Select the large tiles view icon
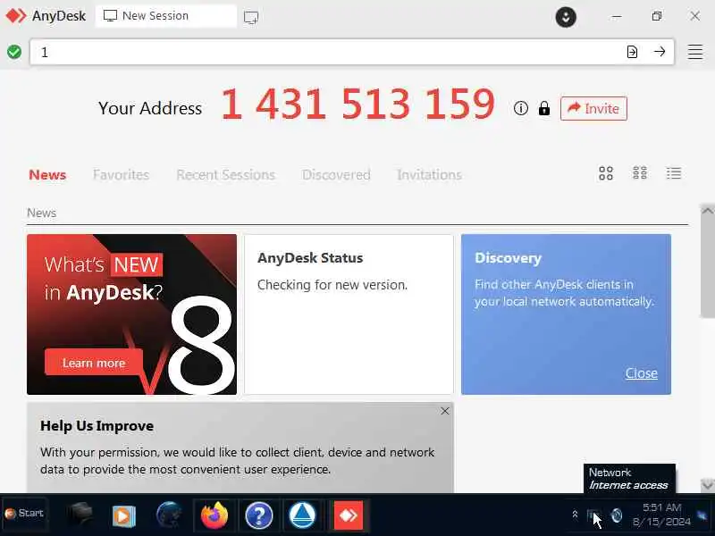The image size is (715, 536). click(x=606, y=173)
